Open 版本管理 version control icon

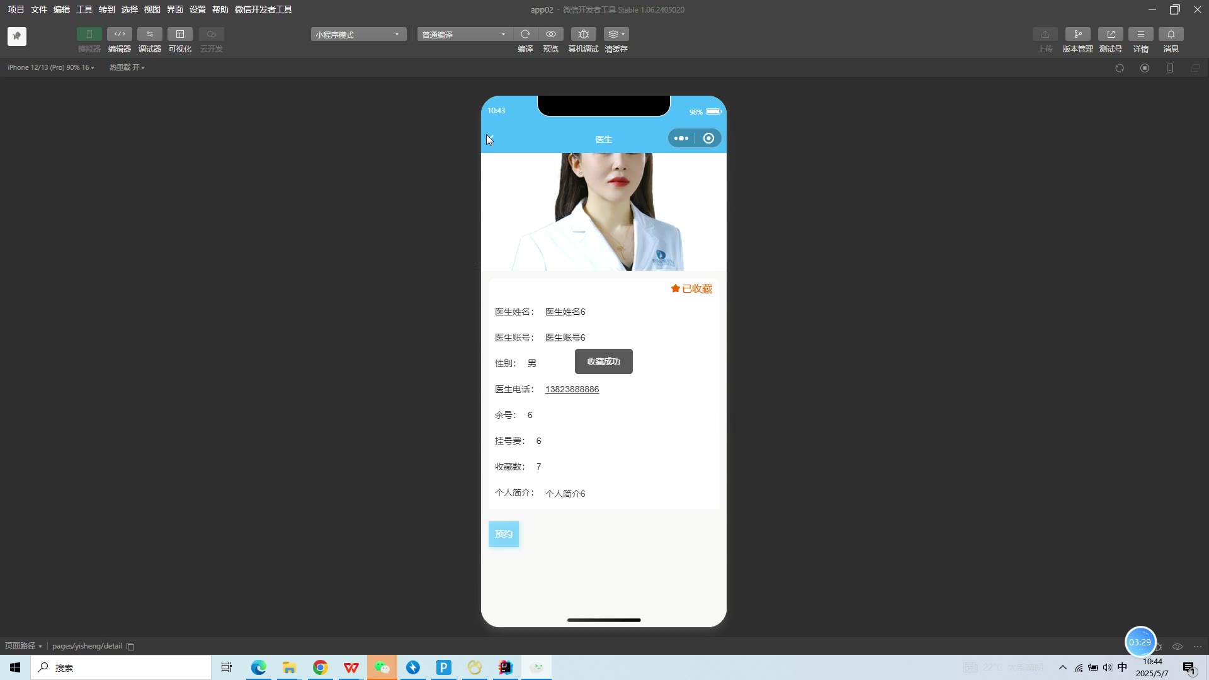[1077, 34]
